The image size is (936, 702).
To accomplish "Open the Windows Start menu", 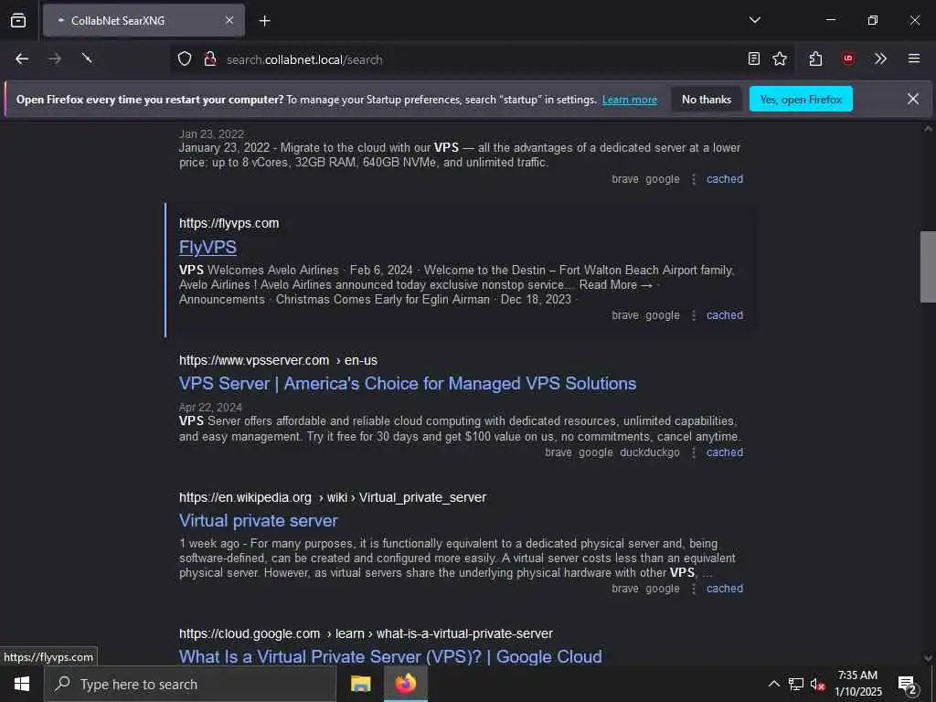I will tap(22, 684).
